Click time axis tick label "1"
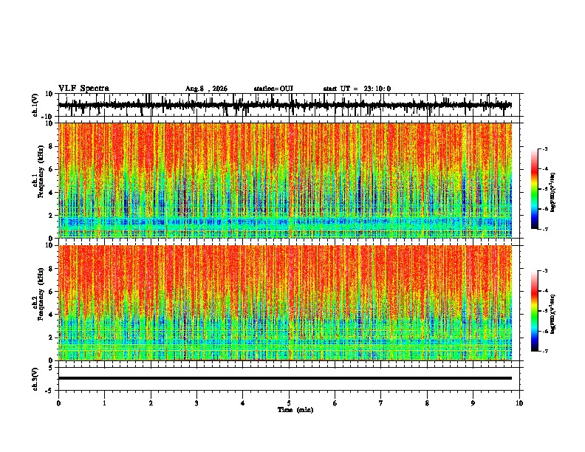The image size is (585, 452). pyautogui.click(x=104, y=403)
